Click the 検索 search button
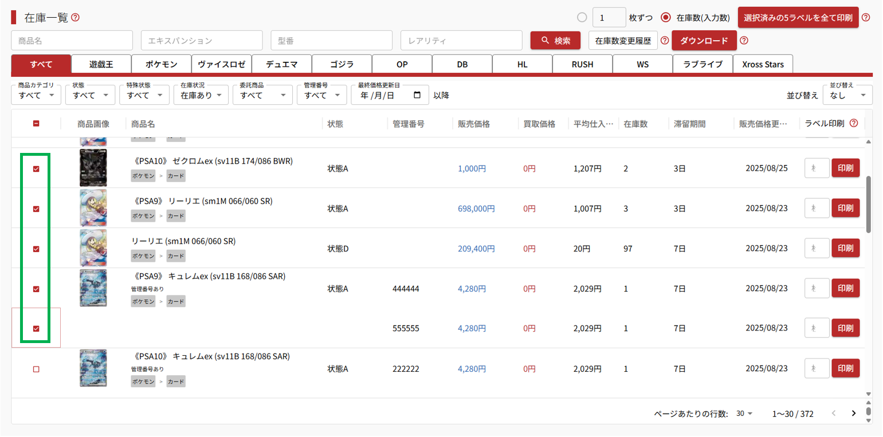Screen dimensions: 883x437 556,41
